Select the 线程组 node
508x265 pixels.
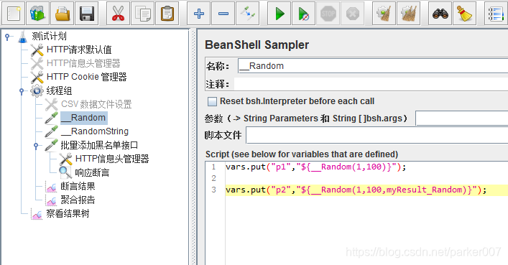[x=59, y=90]
